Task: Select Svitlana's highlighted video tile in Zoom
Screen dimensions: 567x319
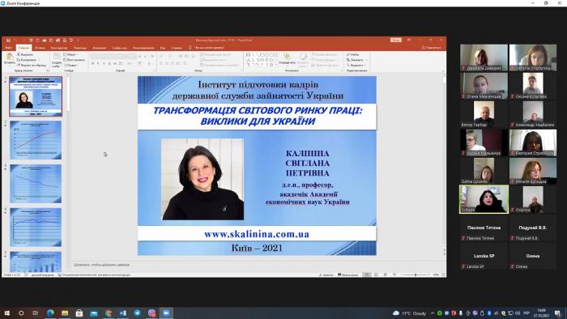Action: point(484,199)
